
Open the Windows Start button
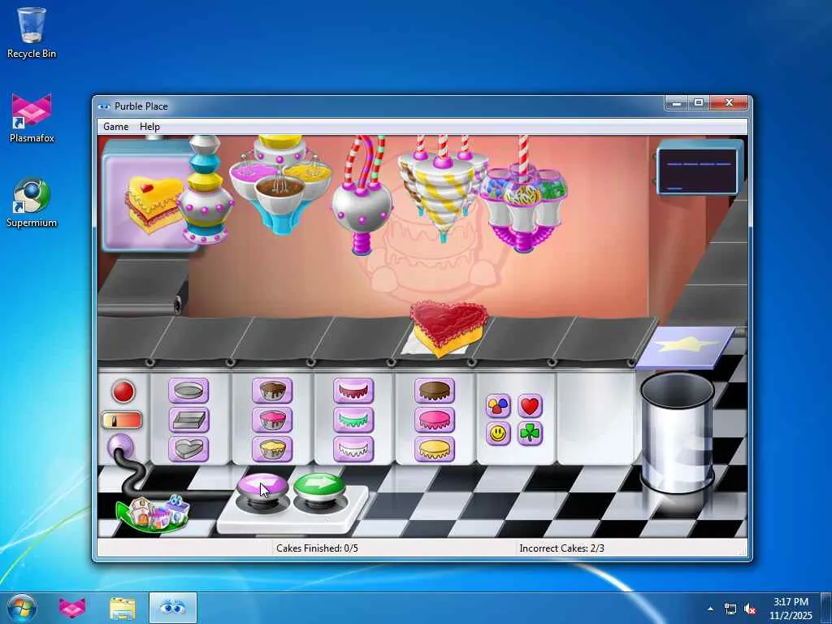pyautogui.click(x=22, y=608)
